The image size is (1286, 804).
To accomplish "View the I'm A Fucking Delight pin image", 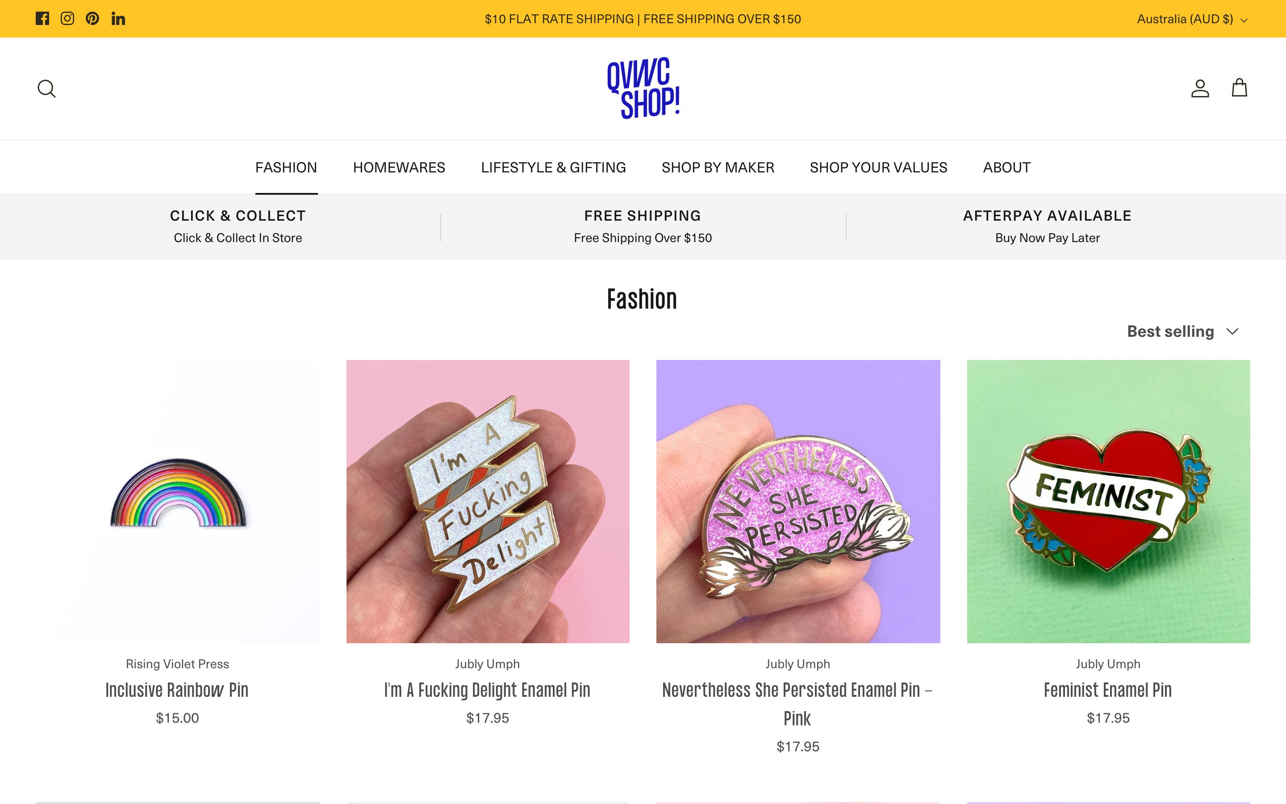I will coord(488,502).
